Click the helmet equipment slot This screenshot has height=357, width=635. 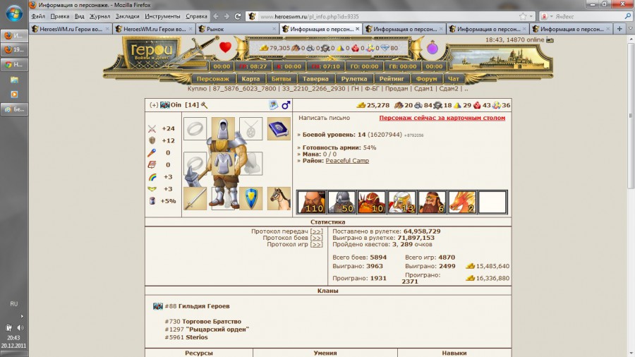[223, 128]
